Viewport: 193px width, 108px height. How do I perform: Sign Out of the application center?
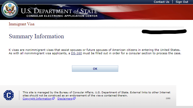click(182, 2)
